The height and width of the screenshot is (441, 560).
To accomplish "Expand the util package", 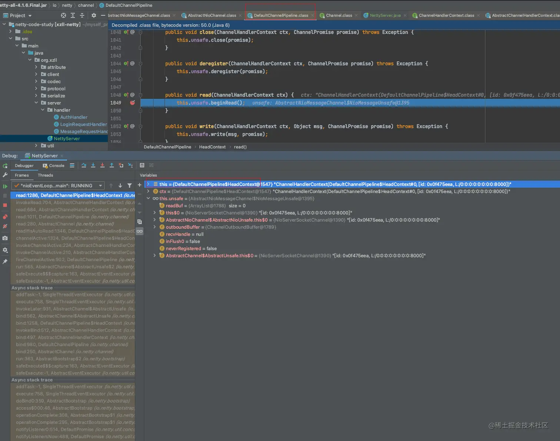I will click(36, 146).
